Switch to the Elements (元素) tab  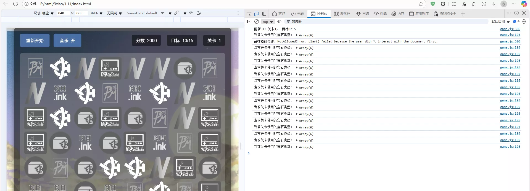pos(297,14)
